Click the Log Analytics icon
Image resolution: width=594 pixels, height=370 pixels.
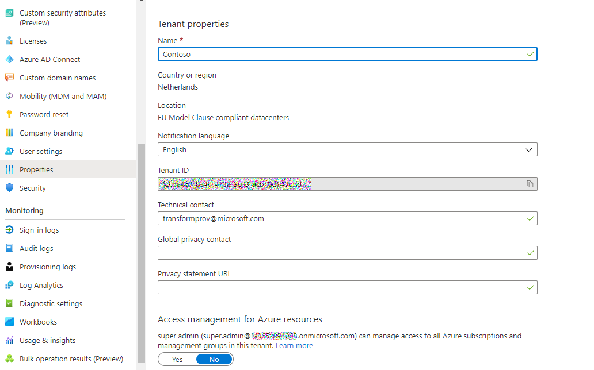click(x=9, y=285)
